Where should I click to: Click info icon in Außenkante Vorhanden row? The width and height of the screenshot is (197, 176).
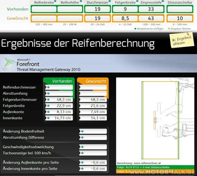point(48,112)
